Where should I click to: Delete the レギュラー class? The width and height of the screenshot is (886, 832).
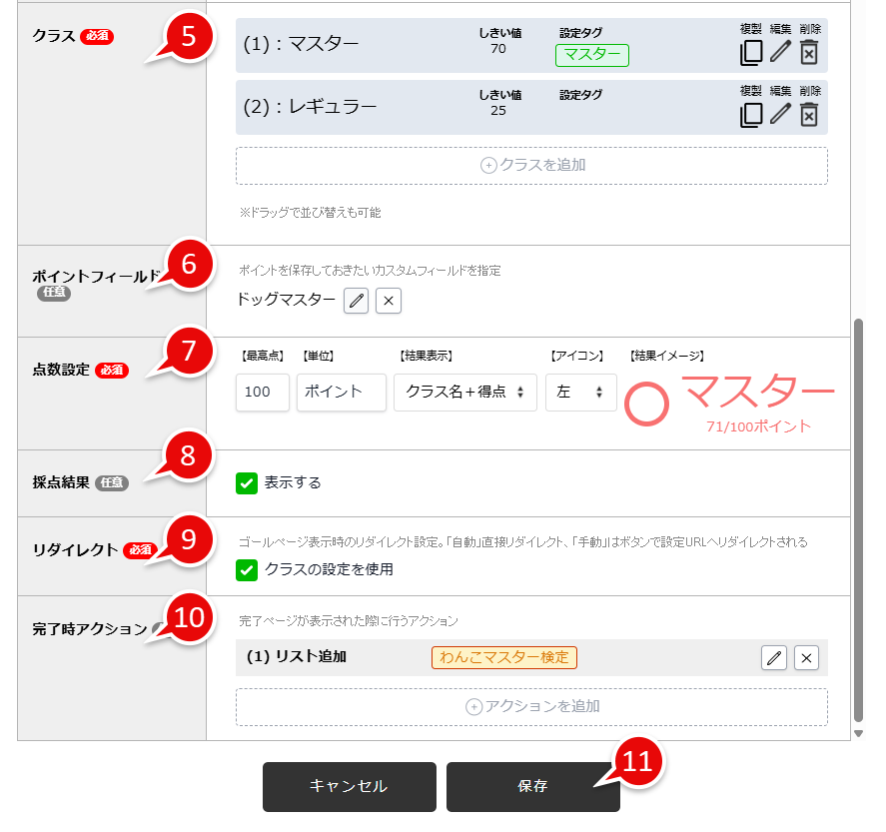[x=809, y=115]
